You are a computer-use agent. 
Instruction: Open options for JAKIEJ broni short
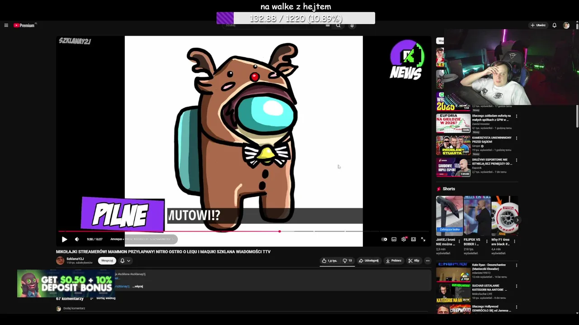click(x=459, y=241)
